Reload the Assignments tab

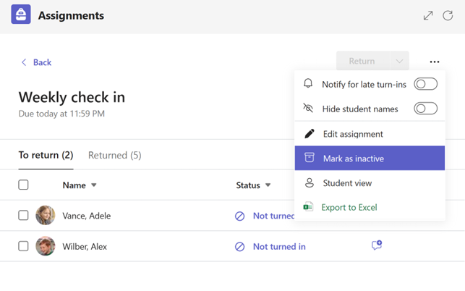pos(448,15)
